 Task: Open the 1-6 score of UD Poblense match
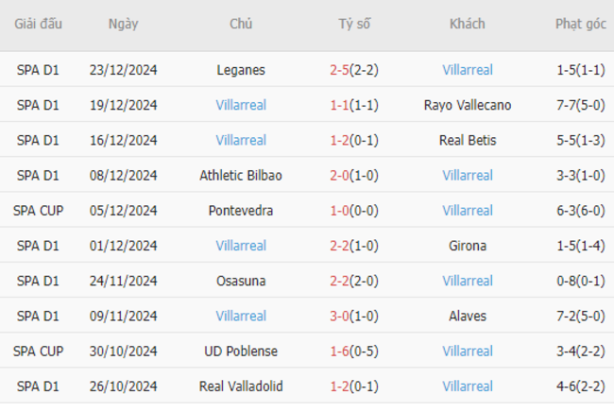339,352
